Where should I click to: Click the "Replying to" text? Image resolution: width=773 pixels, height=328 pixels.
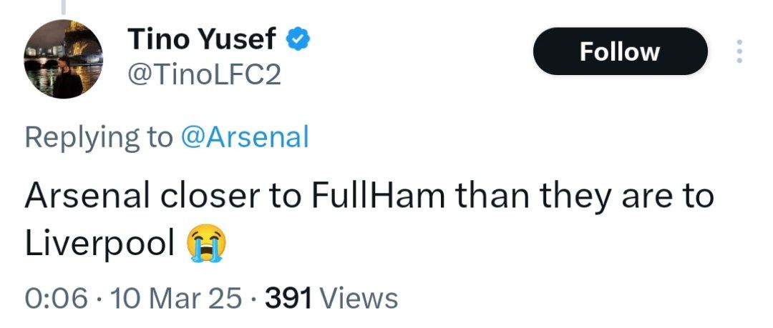pyautogui.click(x=98, y=136)
